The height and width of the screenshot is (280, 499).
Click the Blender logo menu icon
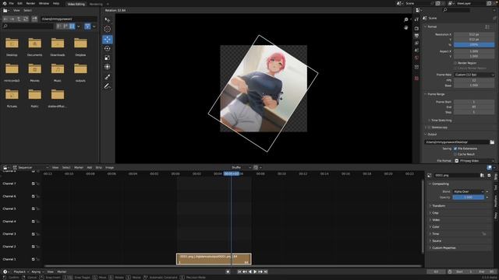(x=5, y=3)
